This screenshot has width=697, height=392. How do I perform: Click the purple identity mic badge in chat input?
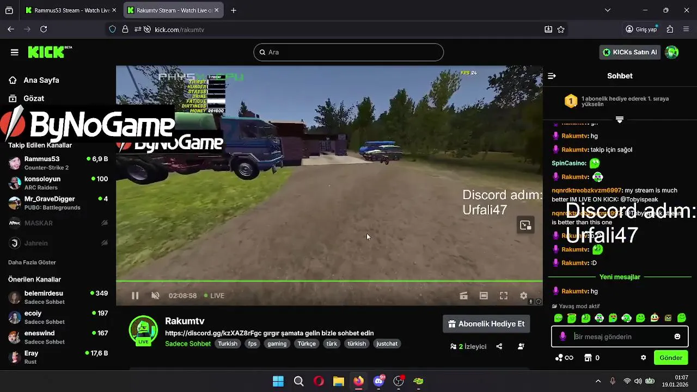(563, 336)
